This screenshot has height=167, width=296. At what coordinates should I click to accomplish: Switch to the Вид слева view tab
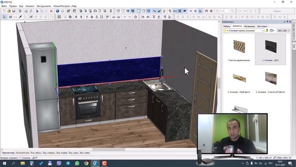pos(85,153)
